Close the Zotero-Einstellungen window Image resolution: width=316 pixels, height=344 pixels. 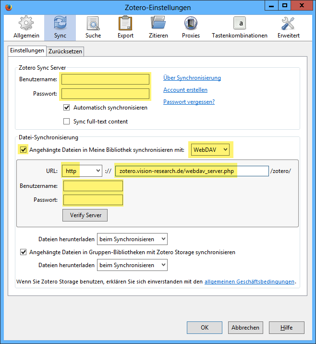point(302,5)
